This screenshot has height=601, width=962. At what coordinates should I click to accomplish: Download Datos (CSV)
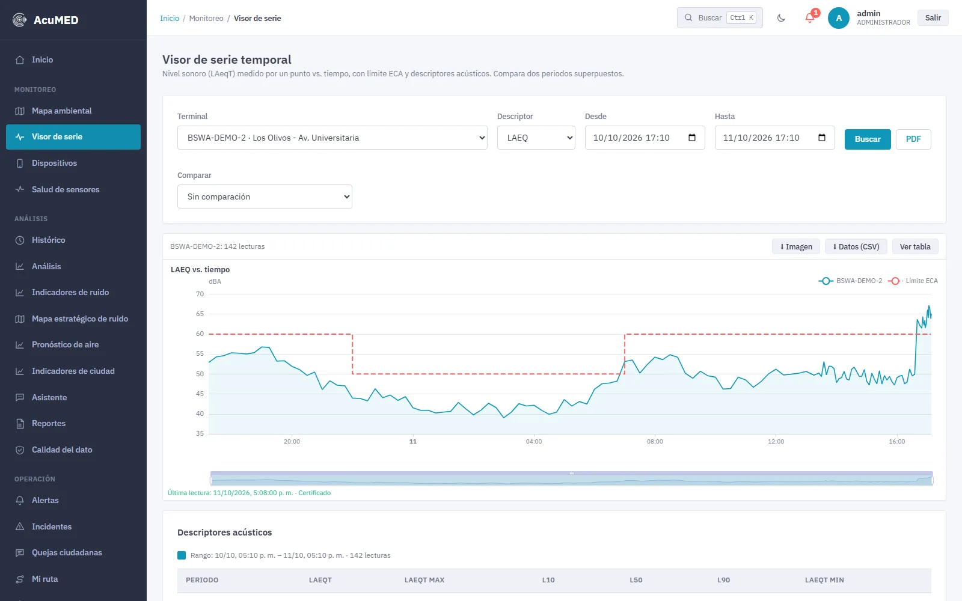856,247
